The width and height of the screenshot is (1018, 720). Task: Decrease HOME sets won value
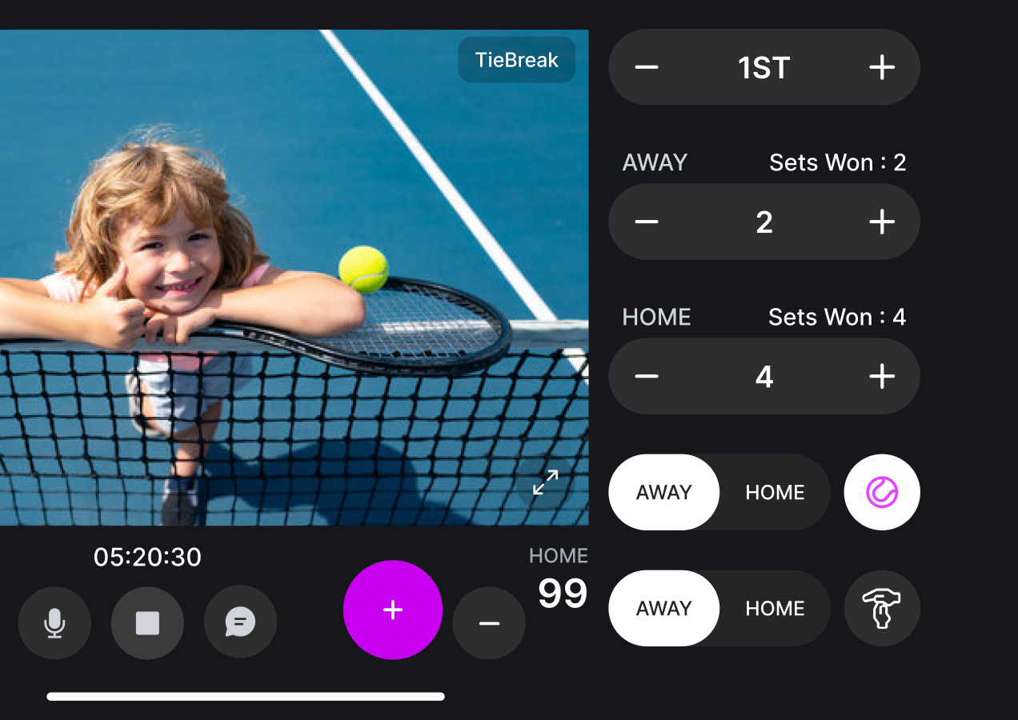coord(647,376)
